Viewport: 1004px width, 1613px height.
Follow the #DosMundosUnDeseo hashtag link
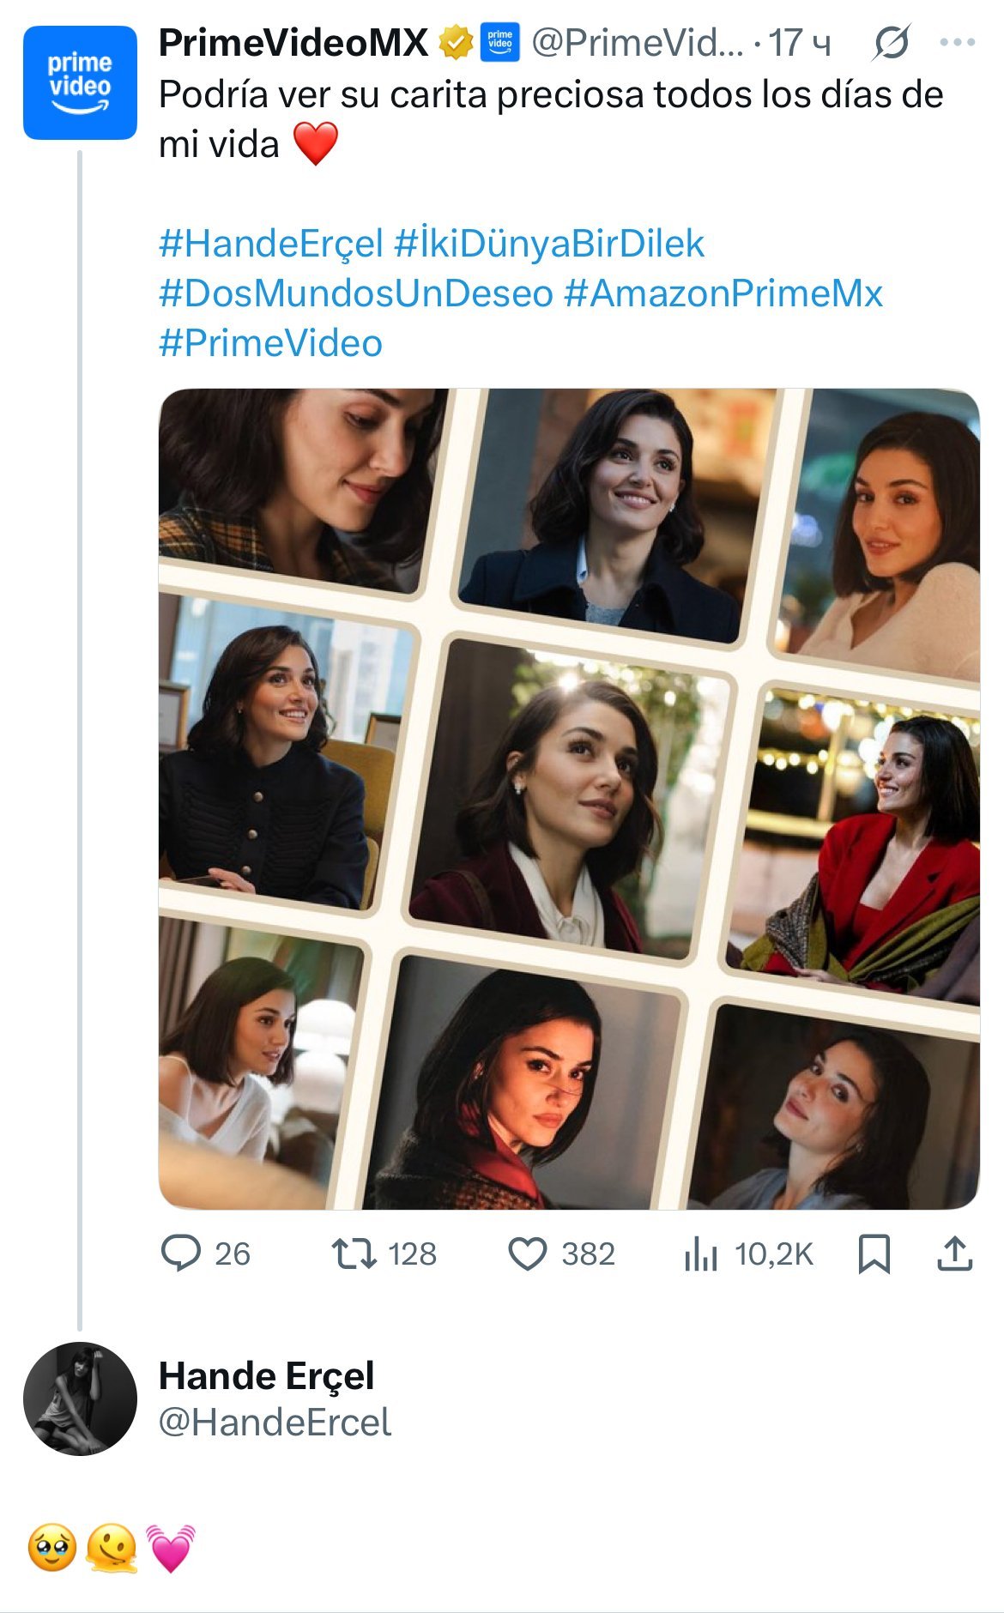coord(355,293)
